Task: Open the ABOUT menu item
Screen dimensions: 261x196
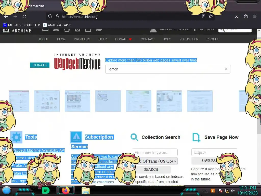Action: (x=43, y=39)
